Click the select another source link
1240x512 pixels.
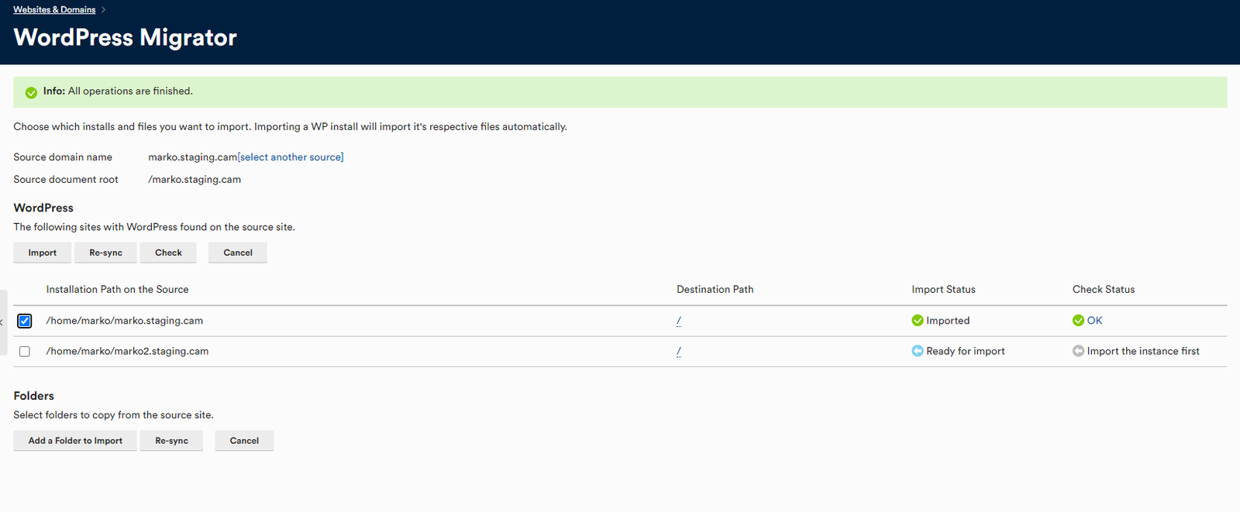point(291,157)
